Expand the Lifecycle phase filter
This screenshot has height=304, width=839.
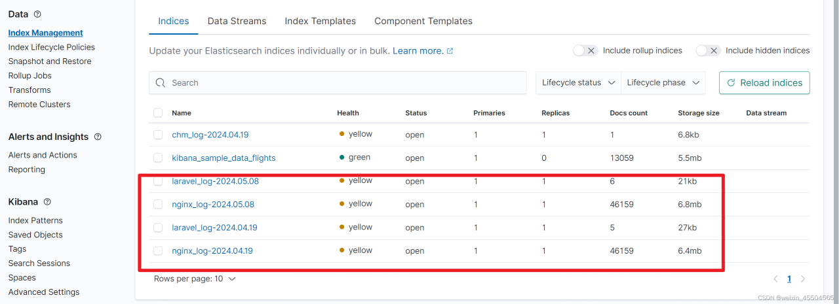coord(663,83)
